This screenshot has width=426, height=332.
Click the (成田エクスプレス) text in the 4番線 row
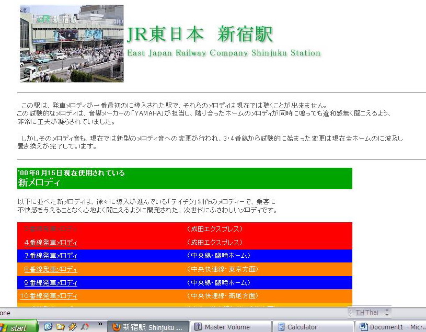215,243
